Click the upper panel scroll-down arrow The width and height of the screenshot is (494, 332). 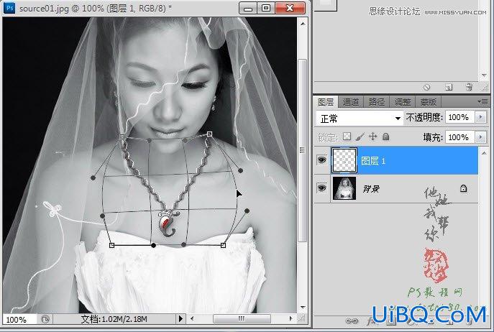(x=484, y=75)
